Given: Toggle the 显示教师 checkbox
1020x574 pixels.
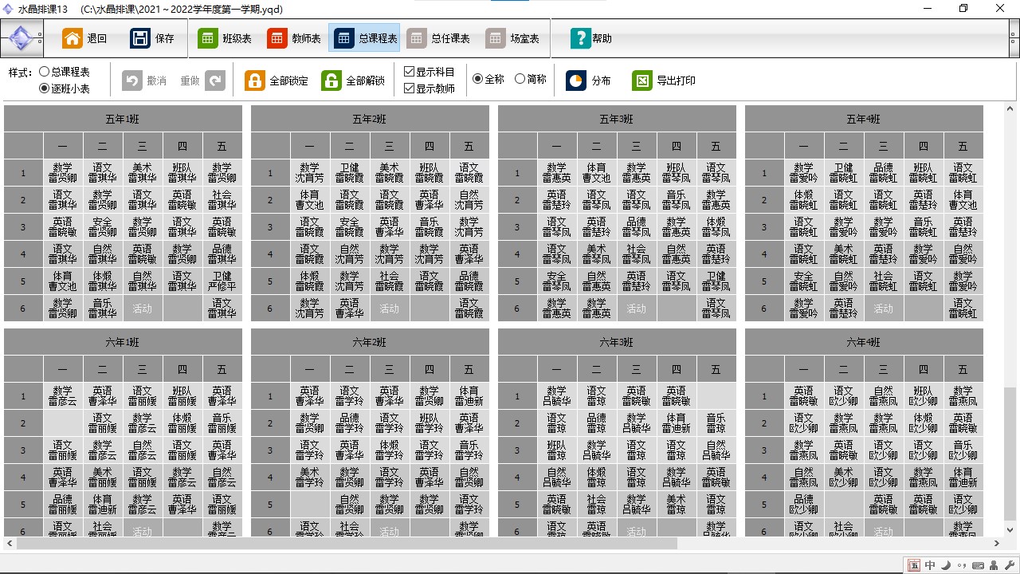Looking at the screenshot, I should (410, 88).
